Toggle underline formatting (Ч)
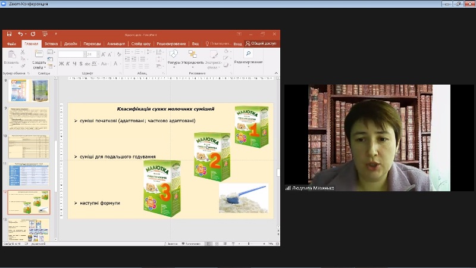Image resolution: width=476 pixels, height=268 pixels. 74,64
